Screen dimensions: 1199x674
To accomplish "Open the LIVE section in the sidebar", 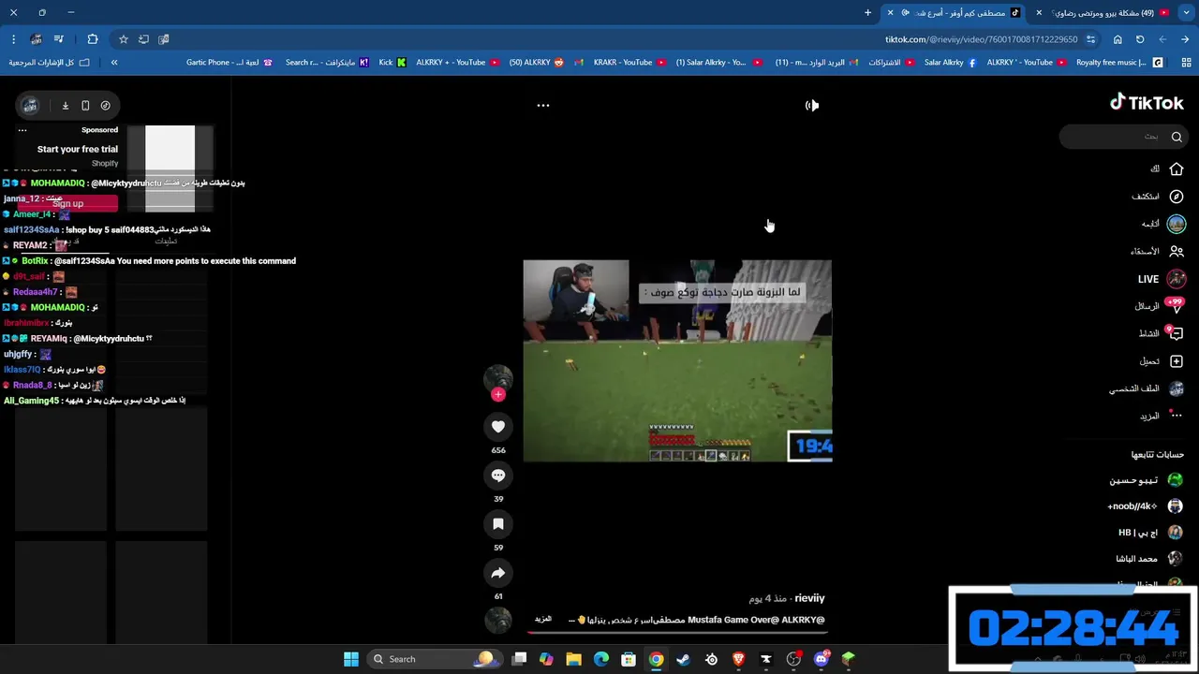I will 1162,279.
